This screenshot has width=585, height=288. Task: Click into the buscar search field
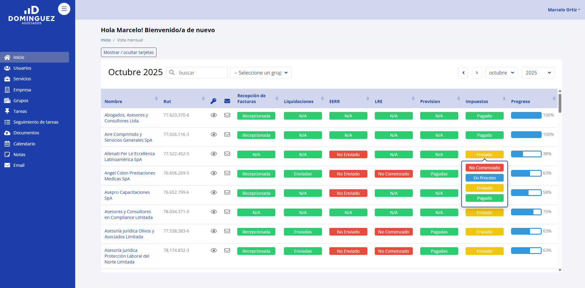201,73
